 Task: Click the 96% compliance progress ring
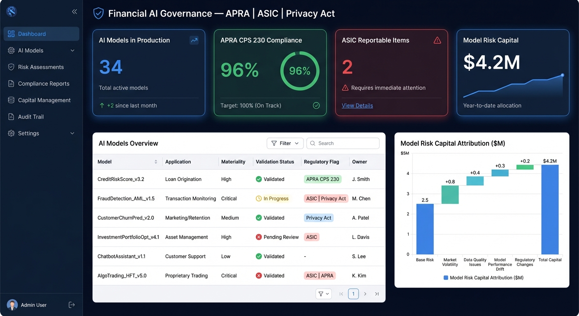coord(300,71)
